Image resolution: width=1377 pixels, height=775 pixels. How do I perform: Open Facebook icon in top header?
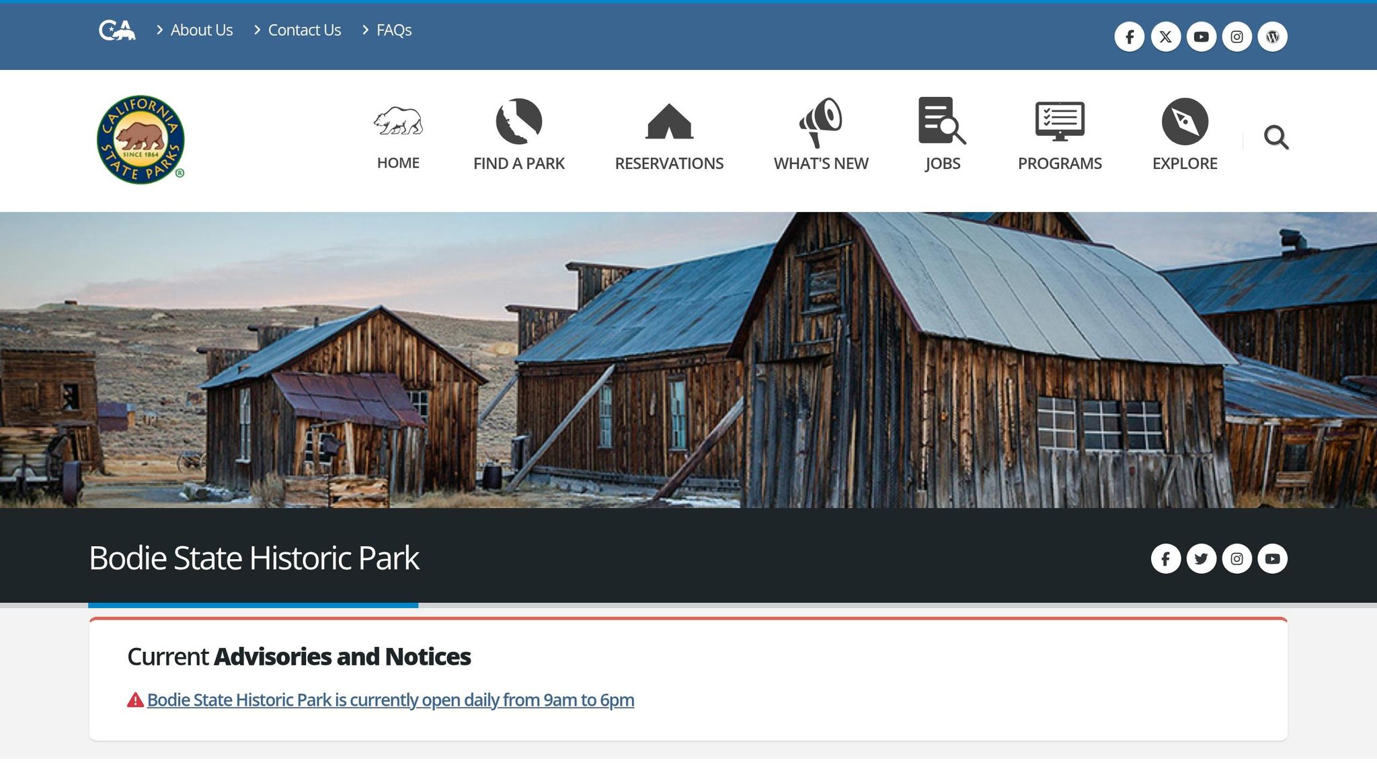[1130, 36]
